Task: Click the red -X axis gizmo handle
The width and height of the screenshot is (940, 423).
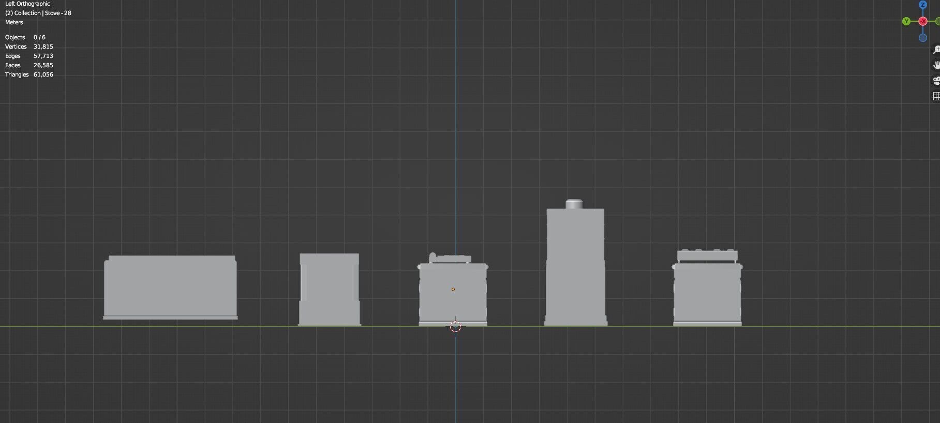Action: click(x=923, y=21)
